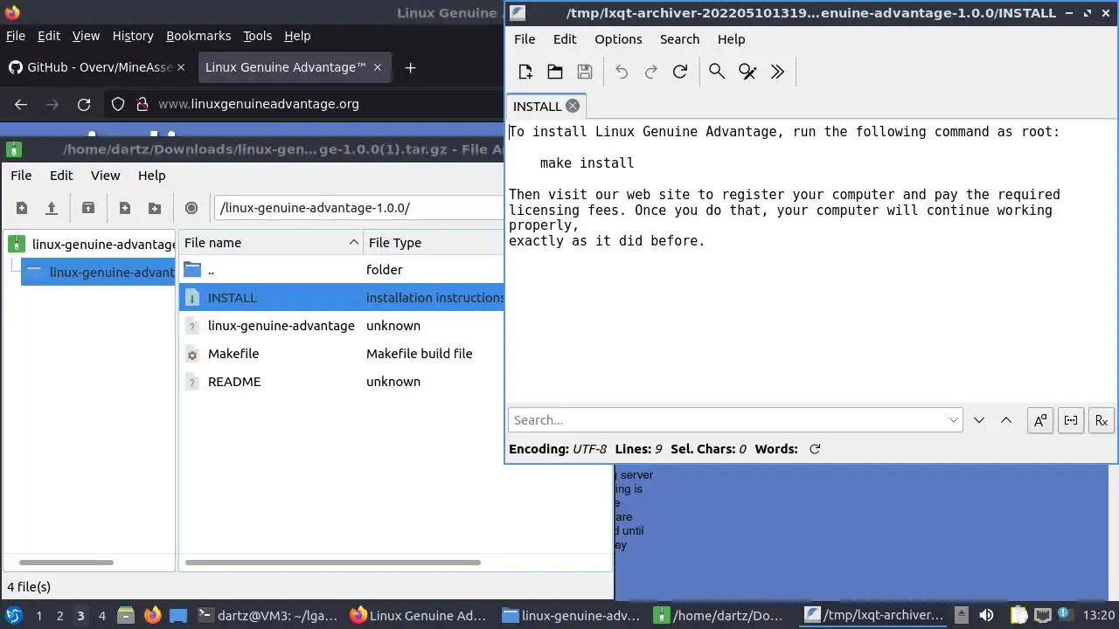Find previous match with up arrow
The height and width of the screenshot is (629, 1119).
tap(1006, 420)
